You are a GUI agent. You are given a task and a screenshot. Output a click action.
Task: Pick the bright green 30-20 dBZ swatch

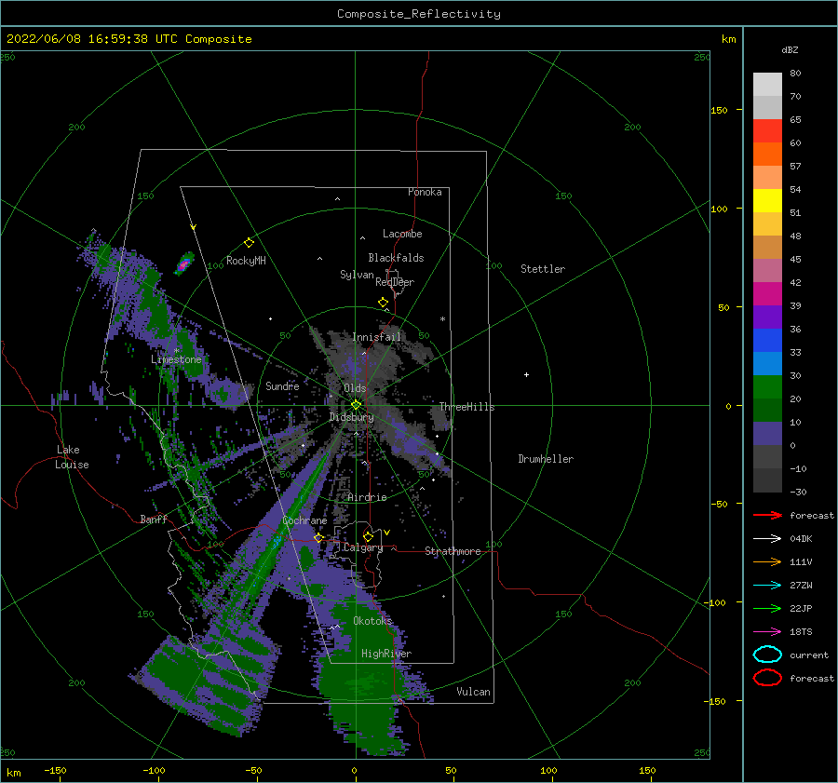pos(767,386)
